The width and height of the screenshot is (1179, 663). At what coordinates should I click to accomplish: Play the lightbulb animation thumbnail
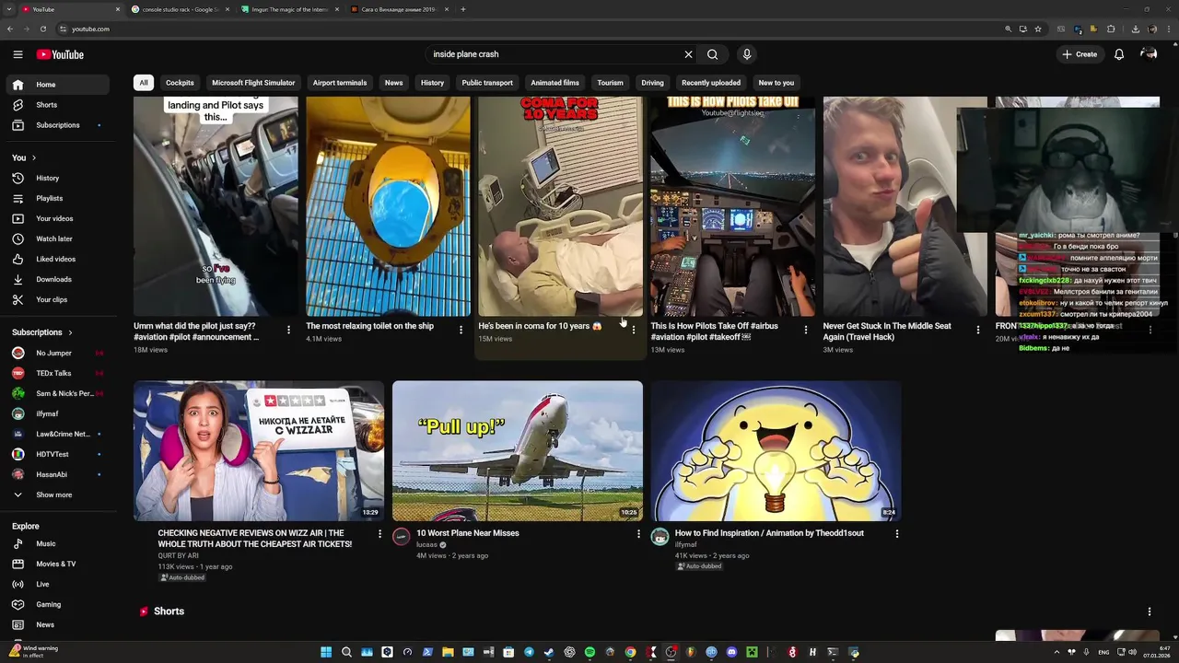[776, 451]
